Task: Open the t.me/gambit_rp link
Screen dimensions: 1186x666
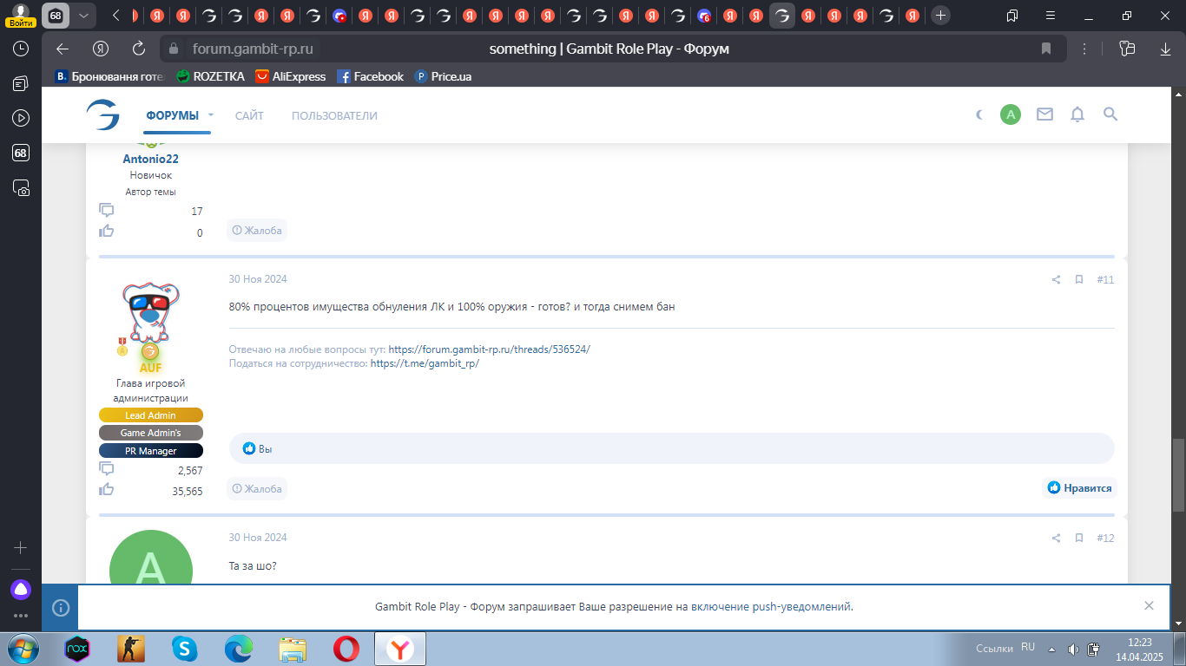Action: pos(425,363)
